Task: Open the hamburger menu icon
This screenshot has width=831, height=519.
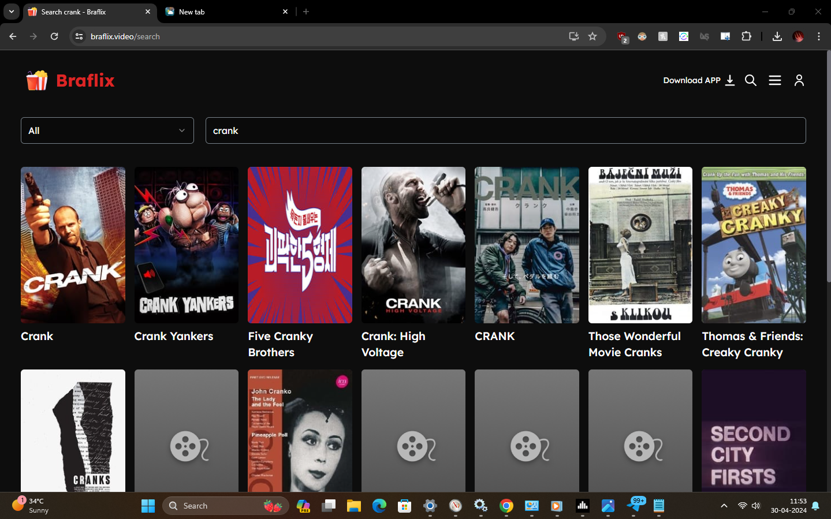Action: [774, 80]
